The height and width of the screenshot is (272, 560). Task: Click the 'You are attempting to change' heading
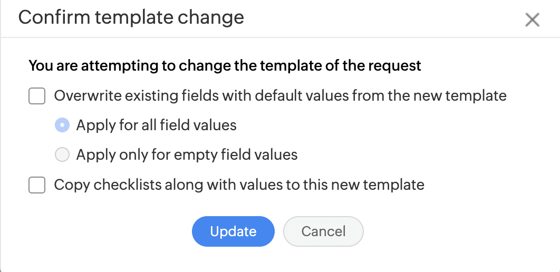(x=225, y=66)
